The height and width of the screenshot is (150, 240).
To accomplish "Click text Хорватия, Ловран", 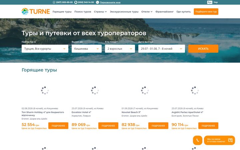I will [81, 116].
